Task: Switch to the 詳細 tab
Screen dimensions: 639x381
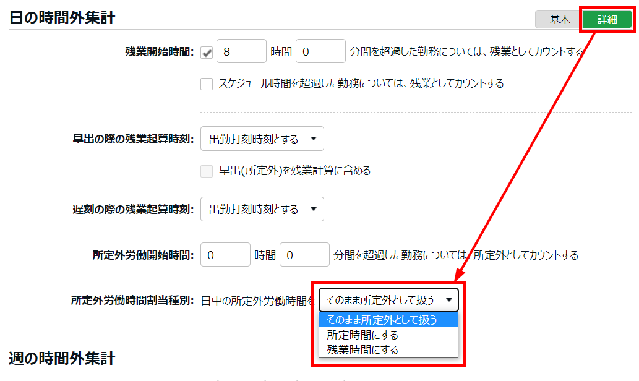Action: [x=607, y=19]
